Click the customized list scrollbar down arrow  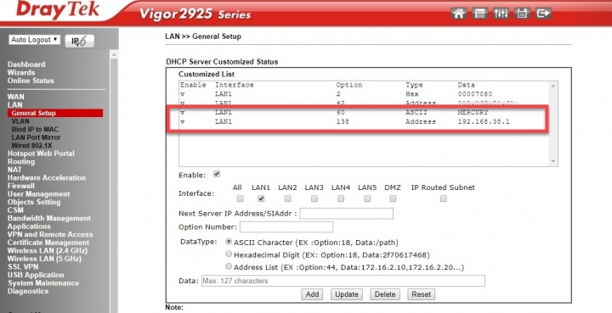point(553,161)
